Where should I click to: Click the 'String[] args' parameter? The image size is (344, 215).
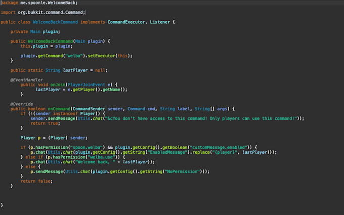tap(210, 109)
